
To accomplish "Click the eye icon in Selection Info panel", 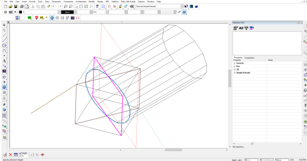I will [x=251, y=28].
